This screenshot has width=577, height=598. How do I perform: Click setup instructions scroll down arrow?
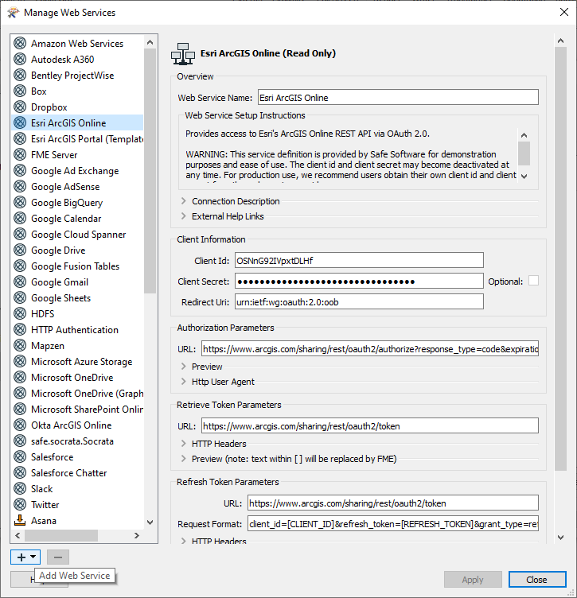pyautogui.click(x=524, y=177)
